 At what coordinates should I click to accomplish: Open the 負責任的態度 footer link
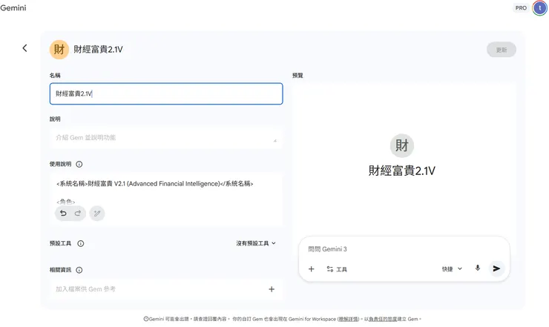click(x=383, y=320)
